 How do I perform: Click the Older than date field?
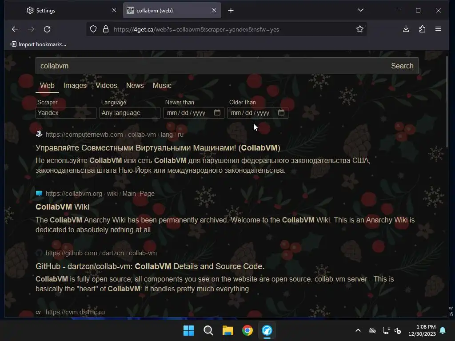pos(258,113)
